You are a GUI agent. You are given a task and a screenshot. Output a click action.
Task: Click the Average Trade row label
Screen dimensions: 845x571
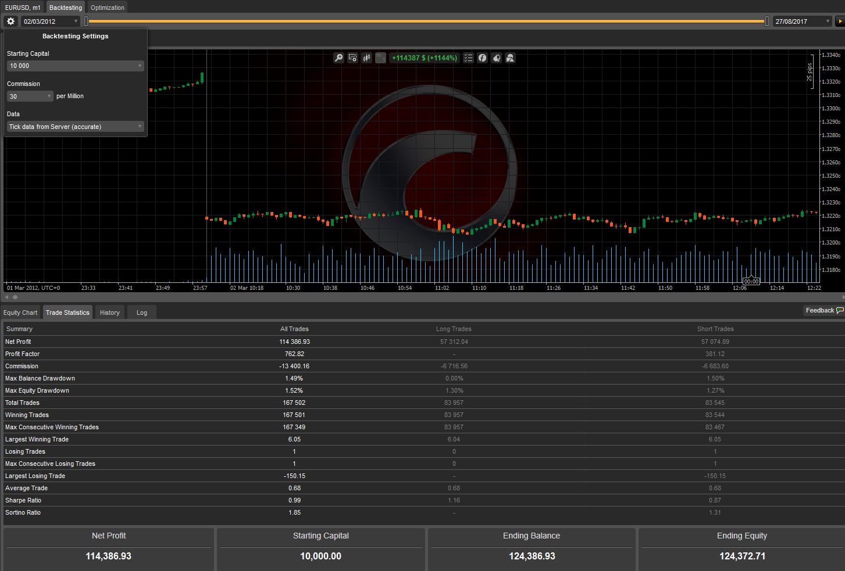pyautogui.click(x=26, y=489)
